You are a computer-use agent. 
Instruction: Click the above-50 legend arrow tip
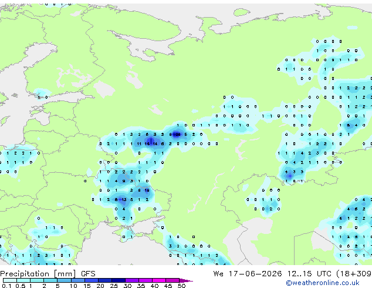[186, 280]
